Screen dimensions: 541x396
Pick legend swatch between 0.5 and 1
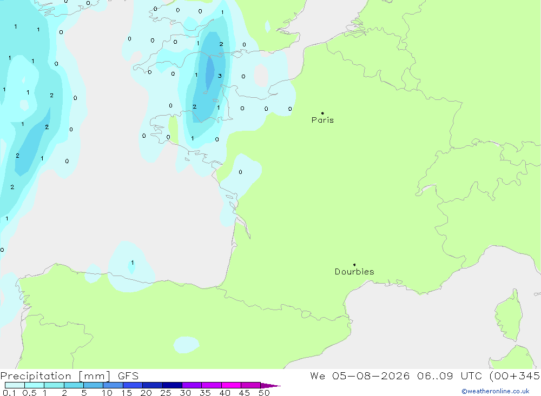[35, 385]
